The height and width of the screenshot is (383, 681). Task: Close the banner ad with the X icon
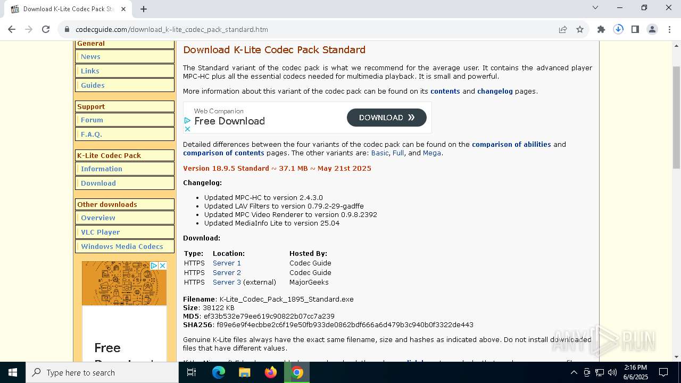click(187, 129)
